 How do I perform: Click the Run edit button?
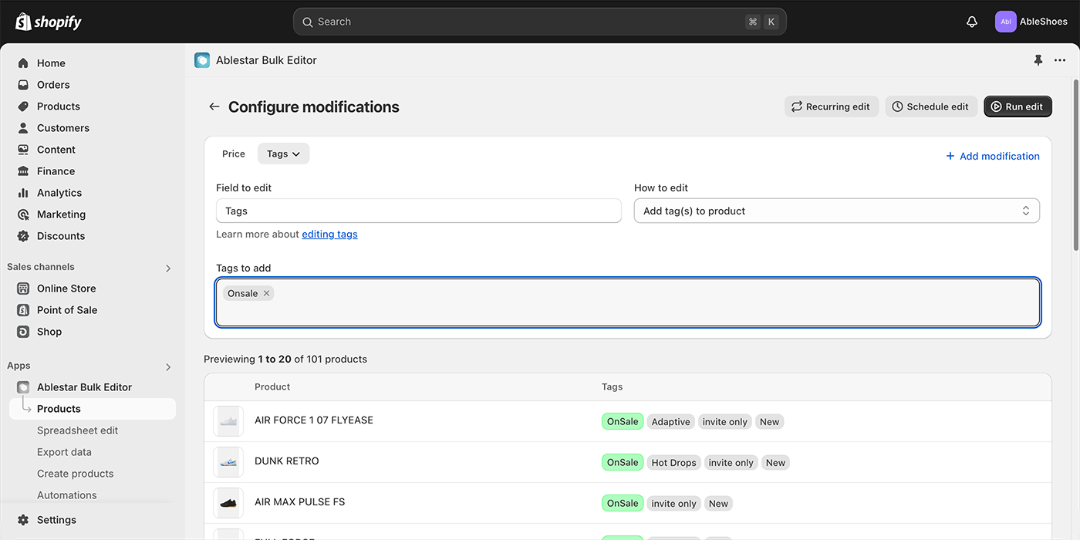tap(1018, 106)
